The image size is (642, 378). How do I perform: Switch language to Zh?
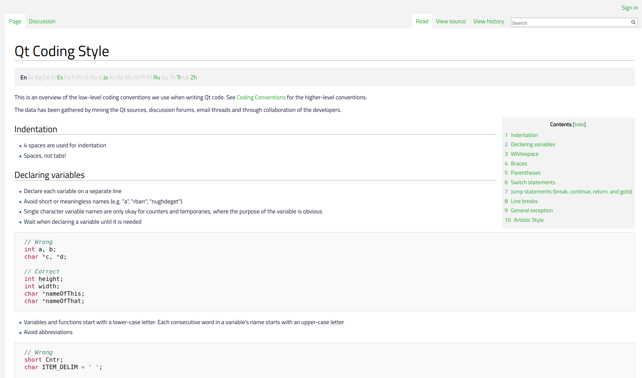point(194,78)
